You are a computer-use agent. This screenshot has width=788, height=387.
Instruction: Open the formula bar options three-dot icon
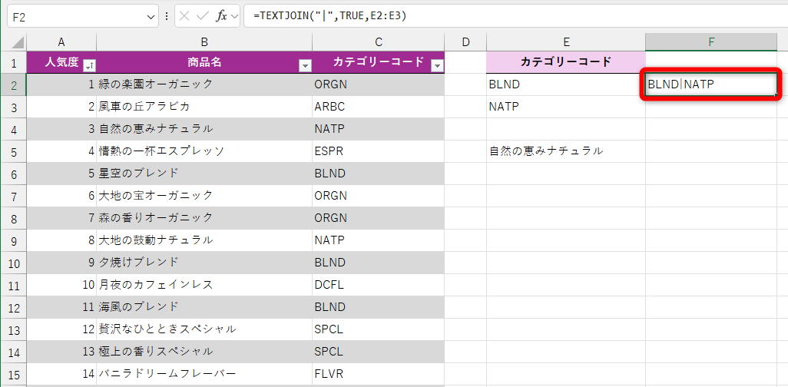pyautogui.click(x=167, y=17)
